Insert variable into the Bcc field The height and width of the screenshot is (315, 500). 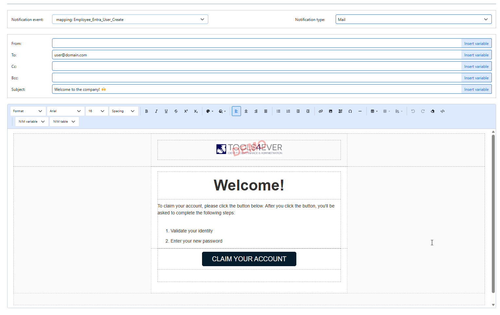click(x=476, y=78)
